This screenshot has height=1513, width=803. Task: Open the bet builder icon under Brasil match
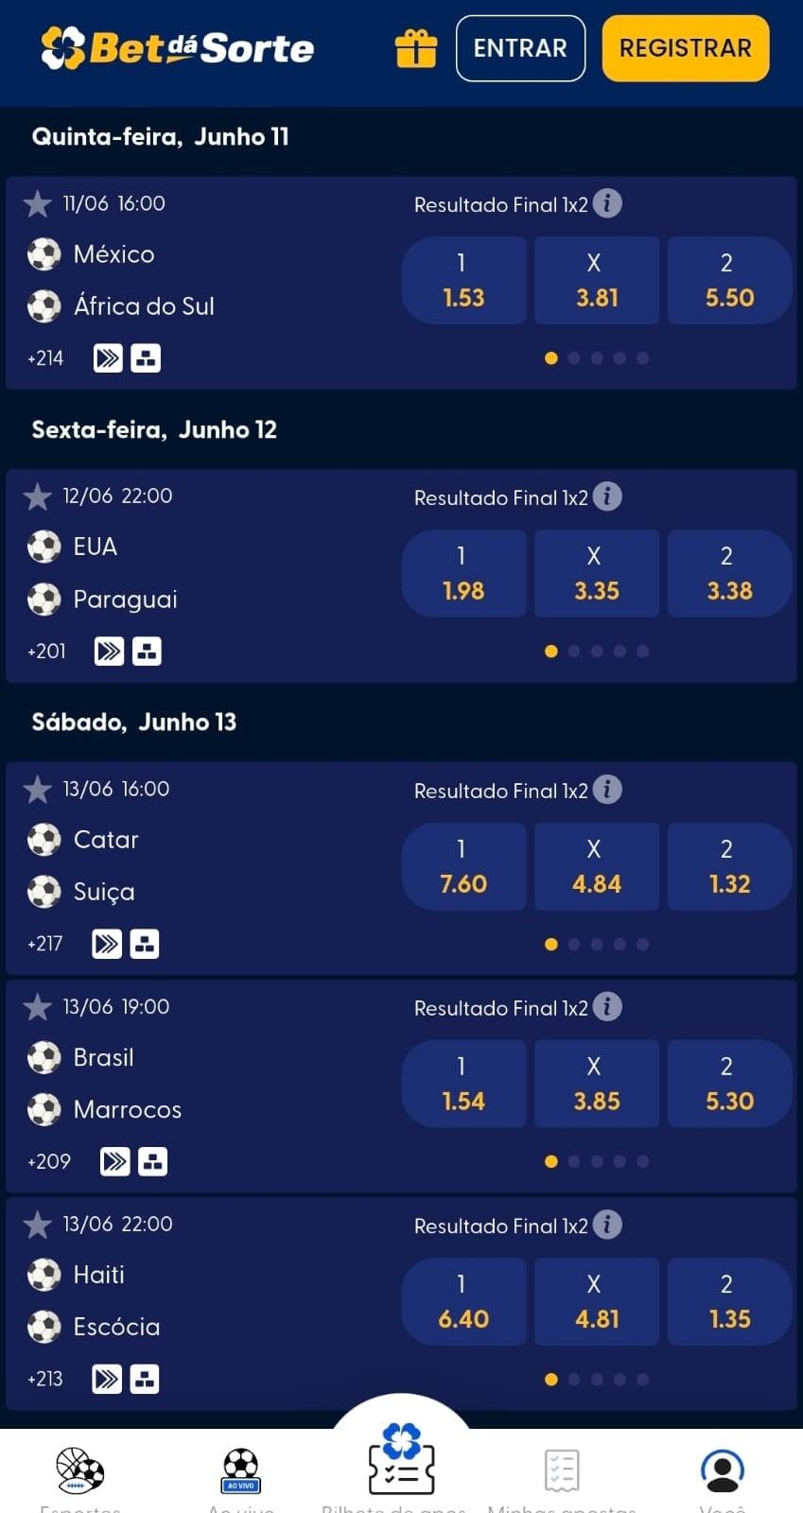[x=153, y=1161]
